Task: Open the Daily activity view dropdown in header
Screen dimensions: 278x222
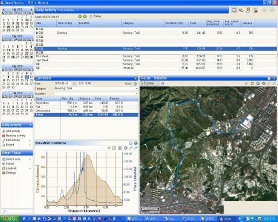Action: (x=47, y=10)
